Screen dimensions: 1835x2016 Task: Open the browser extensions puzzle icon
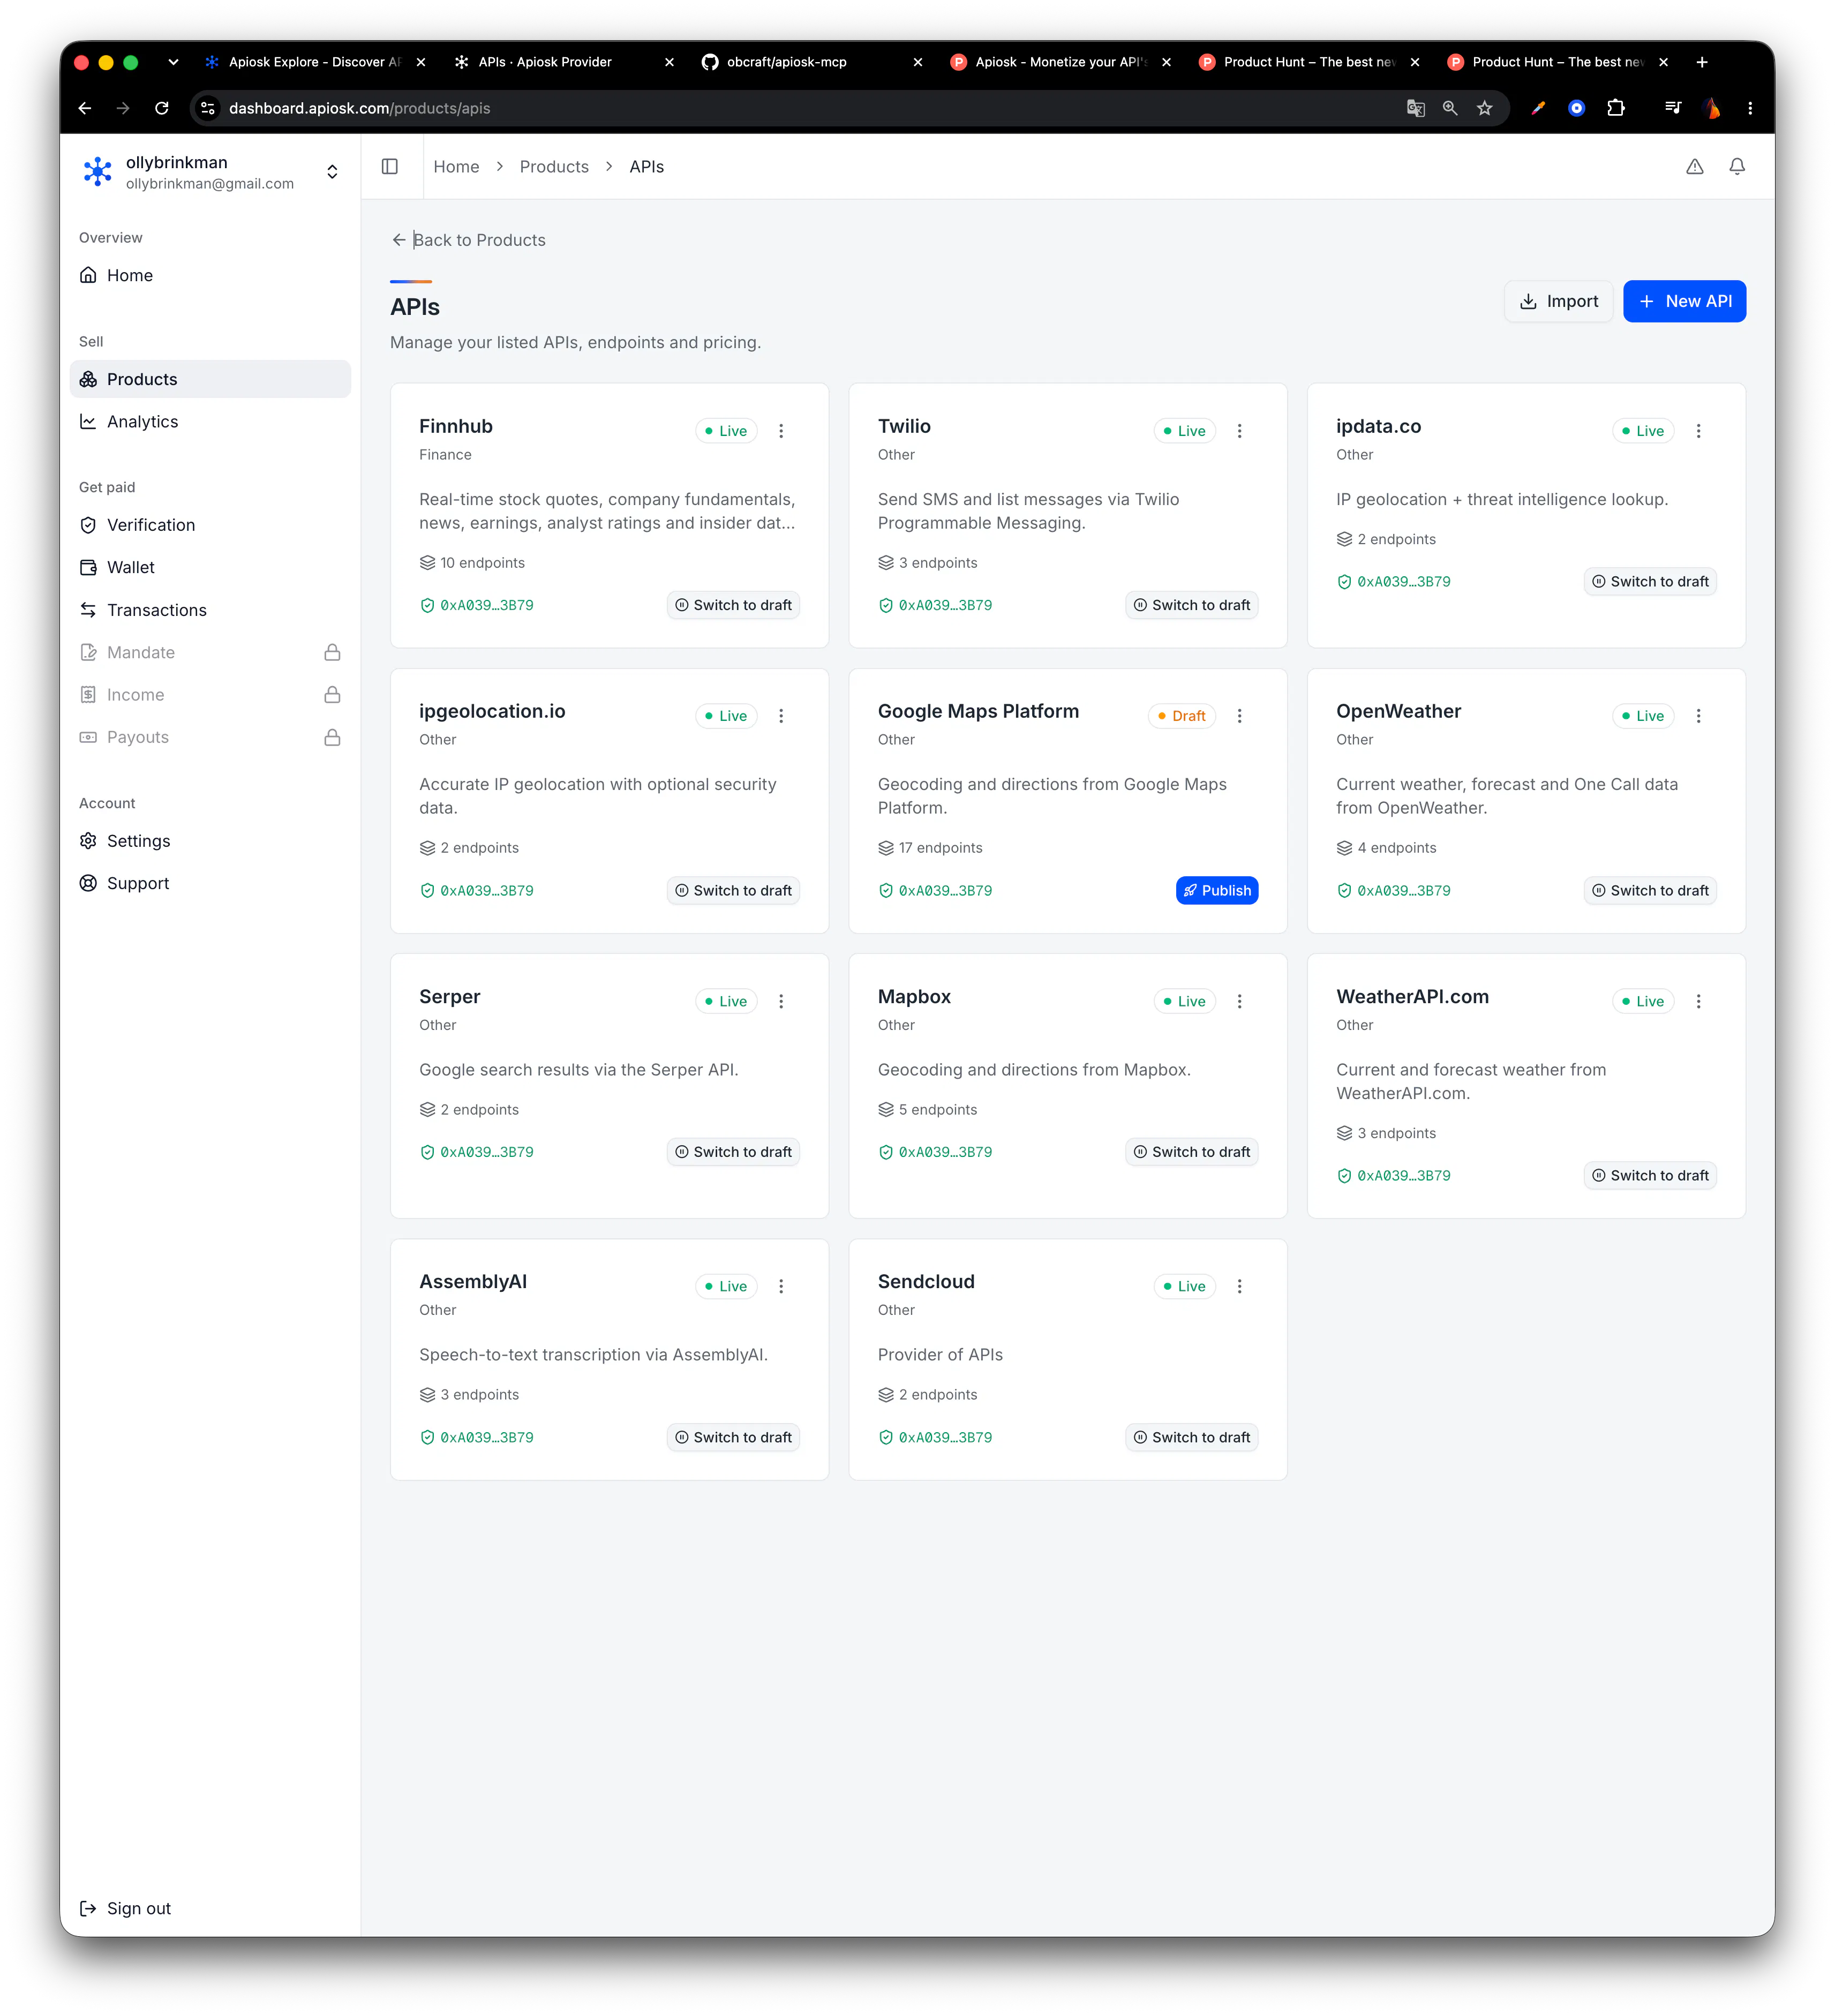(x=1616, y=108)
